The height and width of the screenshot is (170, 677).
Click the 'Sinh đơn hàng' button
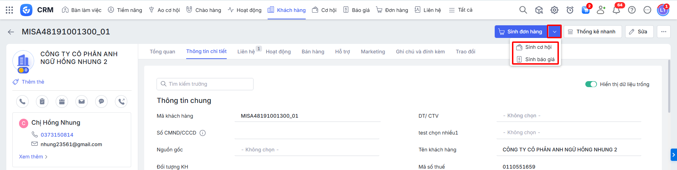[x=521, y=32]
